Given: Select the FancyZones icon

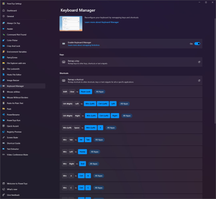Looking at the screenshot, I should pos(4,58).
